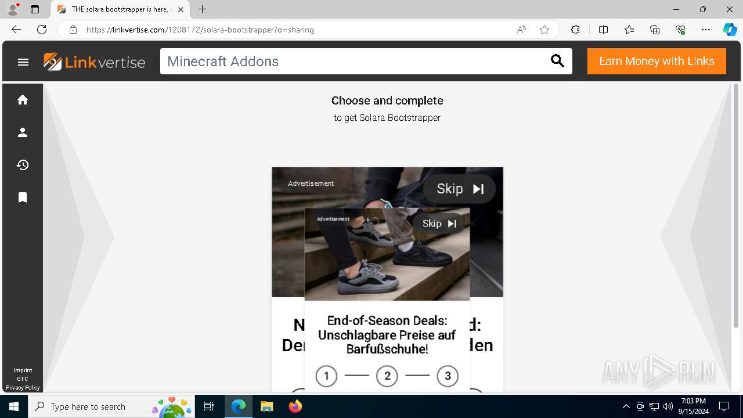Select step 2 circle
743x418 pixels.
[387, 376]
